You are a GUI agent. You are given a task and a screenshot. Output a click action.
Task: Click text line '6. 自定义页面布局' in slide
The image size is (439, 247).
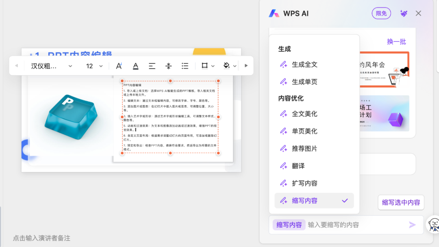click(170, 138)
